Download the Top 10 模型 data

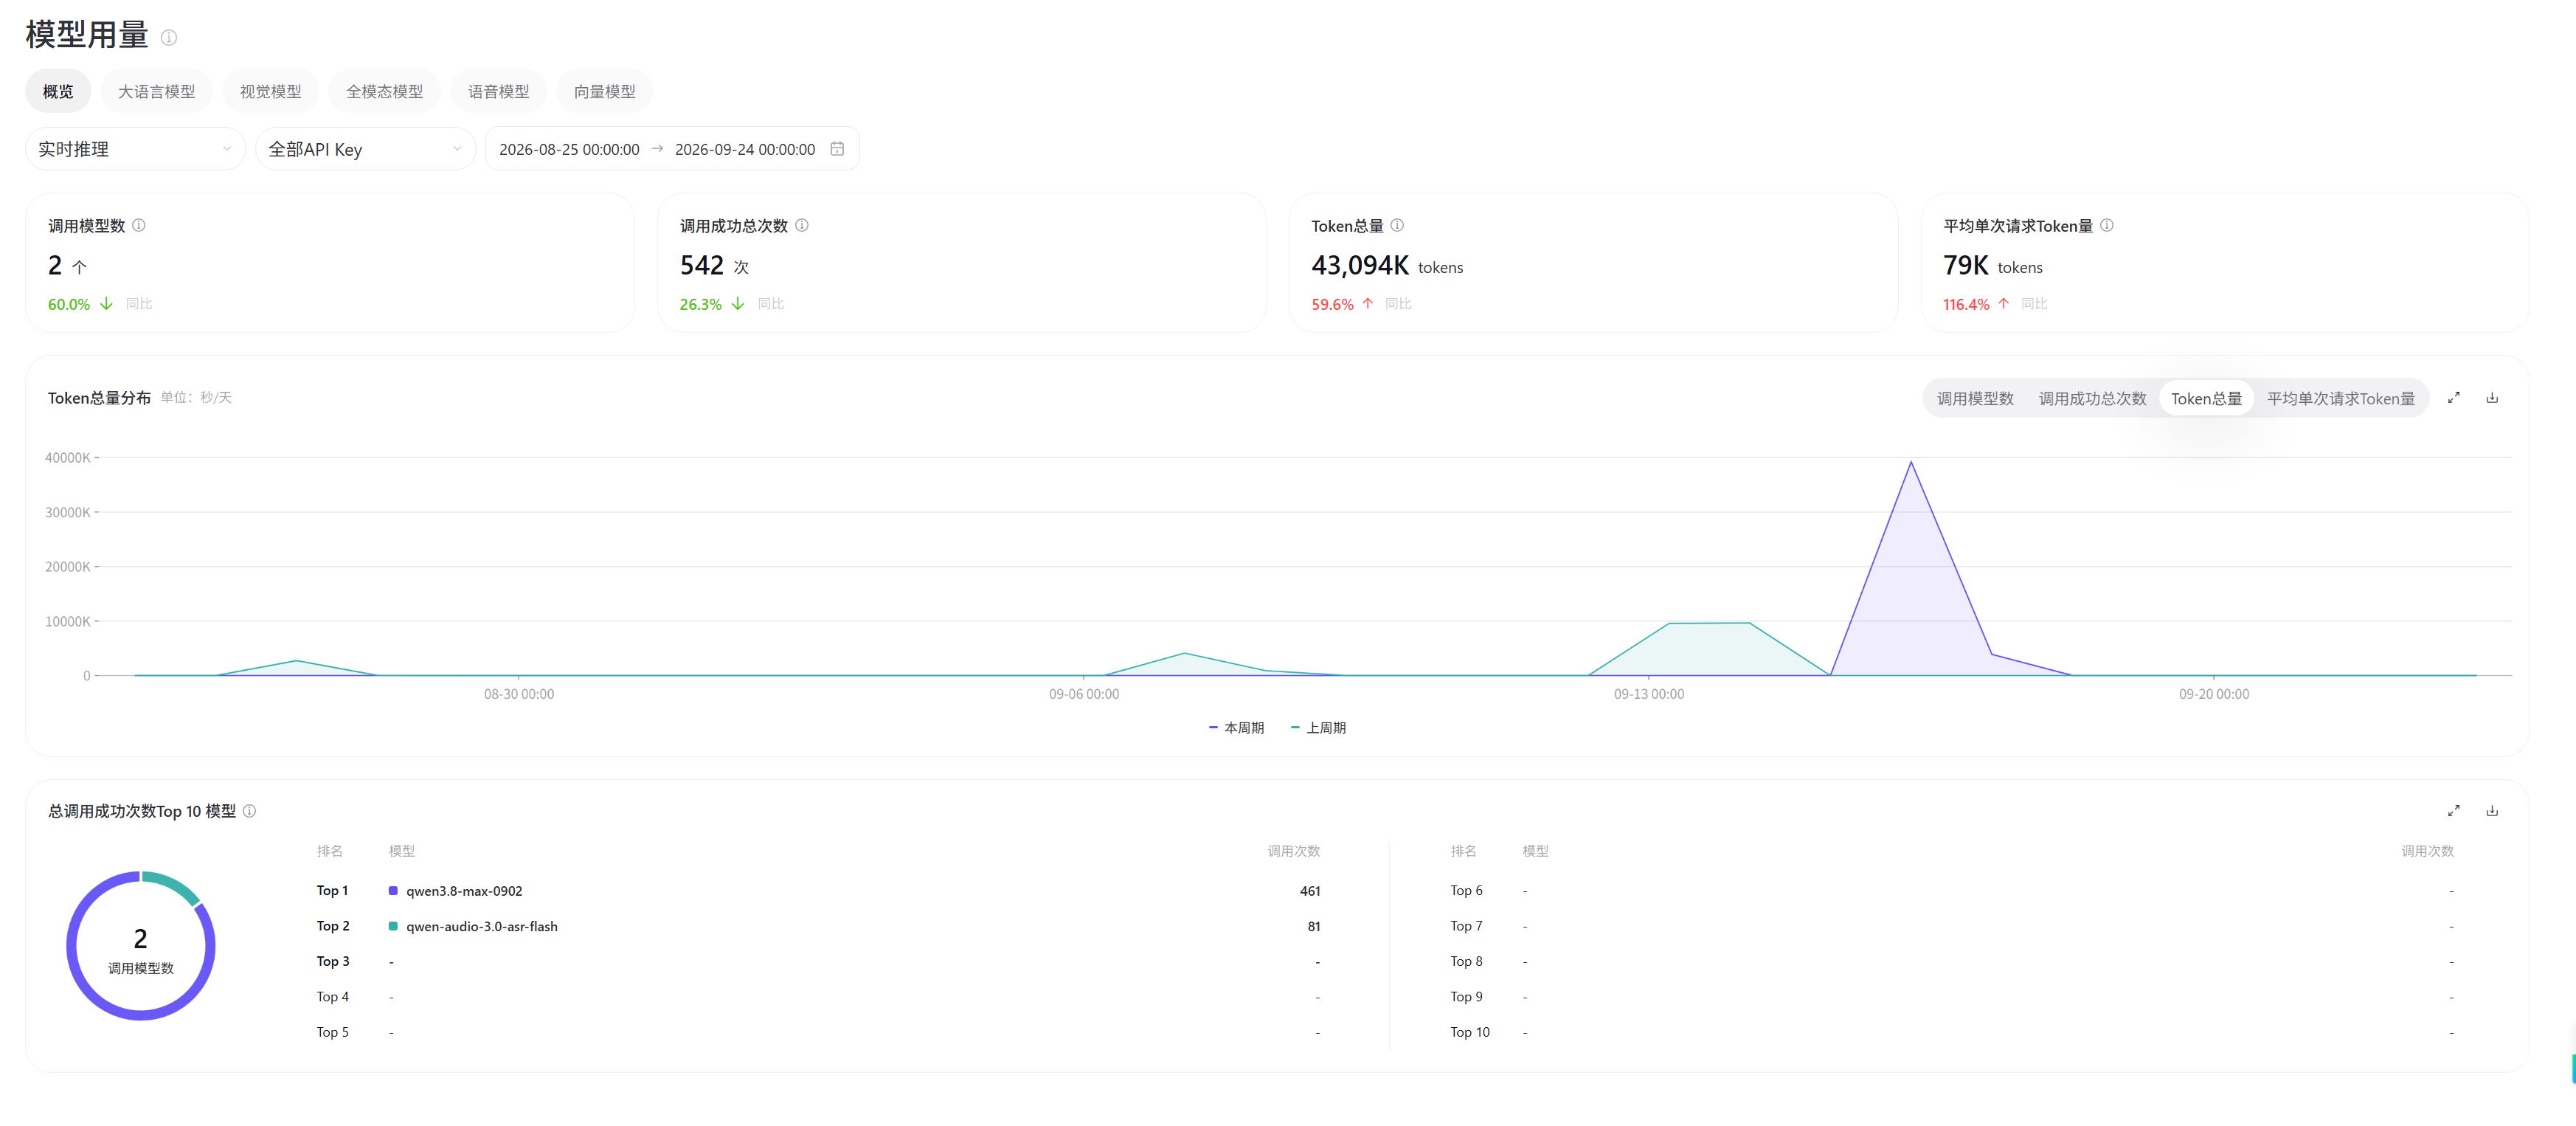click(x=2492, y=811)
